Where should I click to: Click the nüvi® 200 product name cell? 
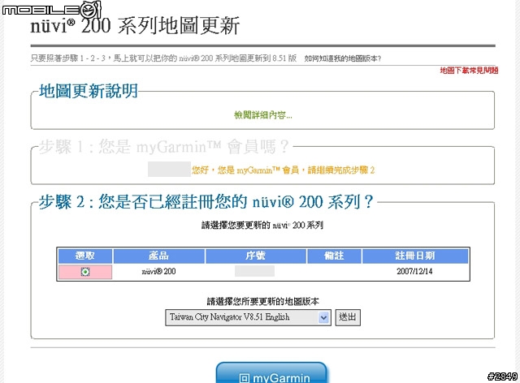158,271
